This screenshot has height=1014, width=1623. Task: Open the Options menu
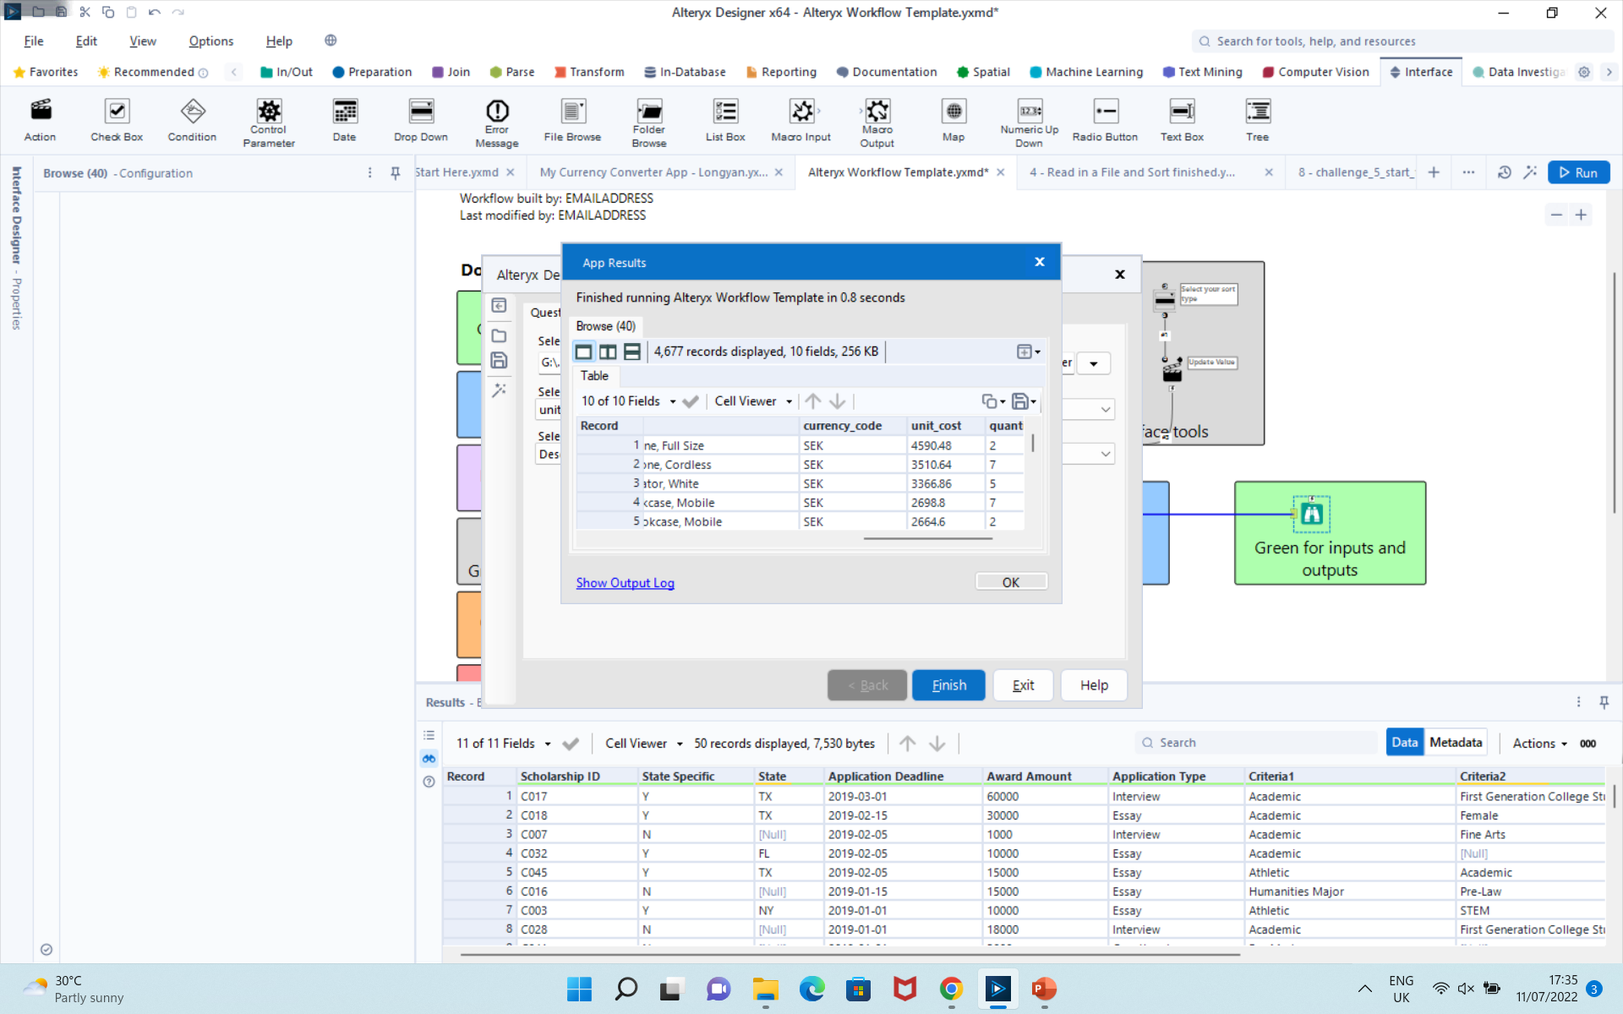tap(211, 41)
